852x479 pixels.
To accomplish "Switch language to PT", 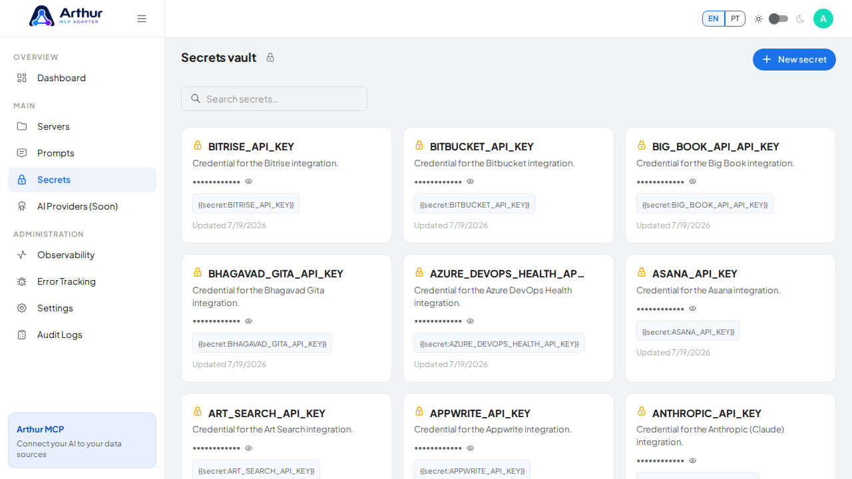I will pos(735,19).
